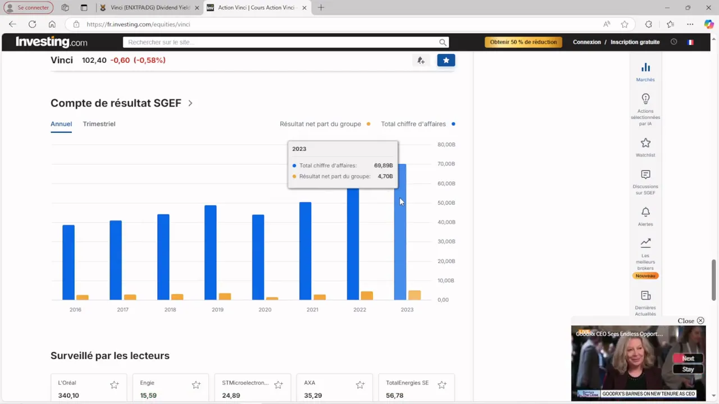Screen dimensions: 719x404
Task: Click the clock icon in site header
Action: click(674, 42)
